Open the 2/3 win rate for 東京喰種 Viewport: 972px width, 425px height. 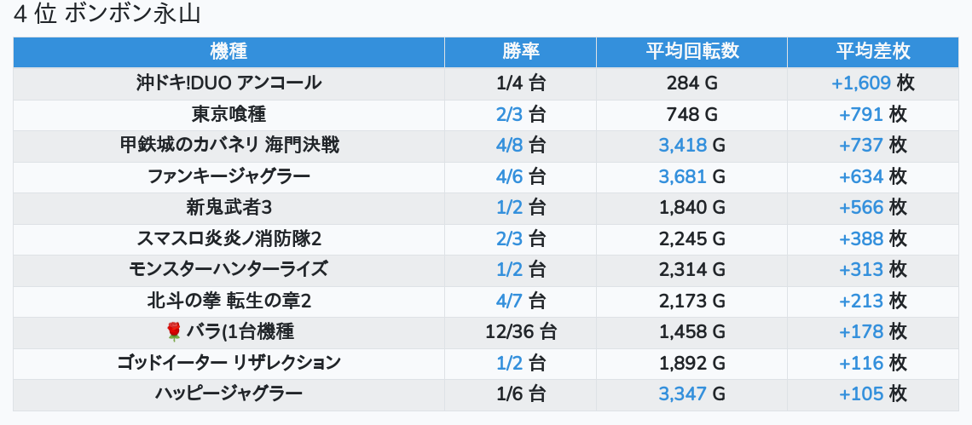[x=510, y=114]
